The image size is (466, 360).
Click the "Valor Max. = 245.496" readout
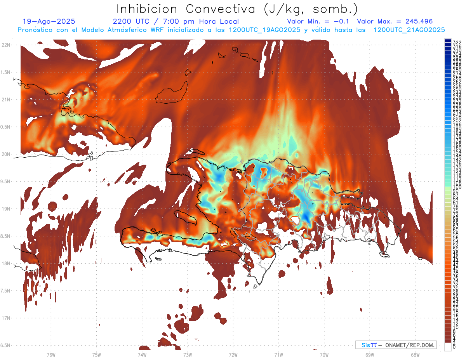tap(395, 22)
